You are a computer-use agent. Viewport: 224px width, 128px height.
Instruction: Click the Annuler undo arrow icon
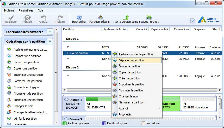pos(43,18)
